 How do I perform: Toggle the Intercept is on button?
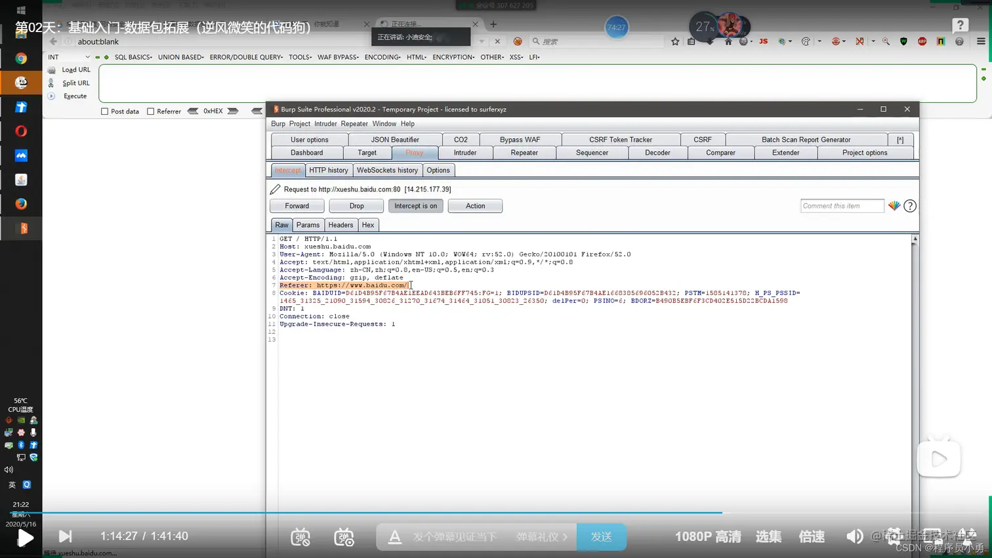pos(415,206)
